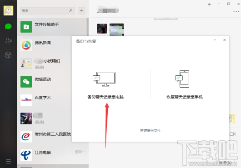Minimize the 备份与恢复 dialog
This screenshot has height=168, width=241.
point(215,40)
